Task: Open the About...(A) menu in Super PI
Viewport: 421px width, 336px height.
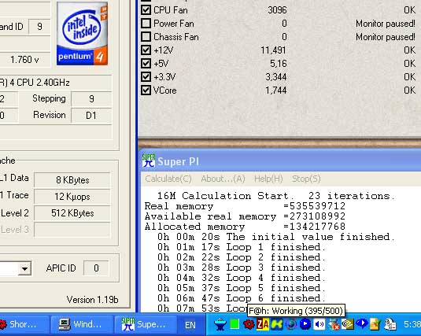Action: pos(223,179)
